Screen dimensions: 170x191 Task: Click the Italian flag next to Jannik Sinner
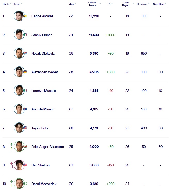point(25,35)
